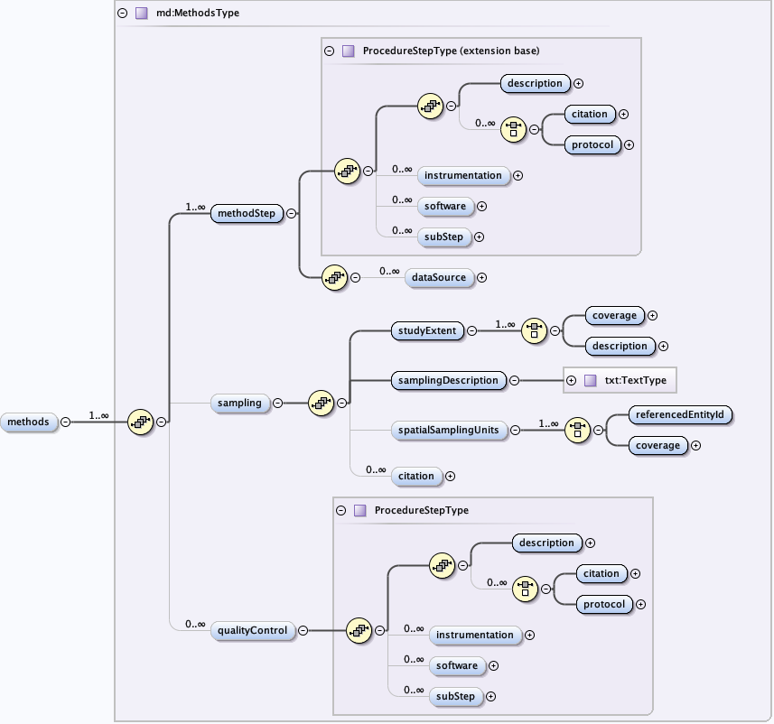
Task: Collapse the ProcedureStepType (extension base) box
Action: click(x=330, y=51)
